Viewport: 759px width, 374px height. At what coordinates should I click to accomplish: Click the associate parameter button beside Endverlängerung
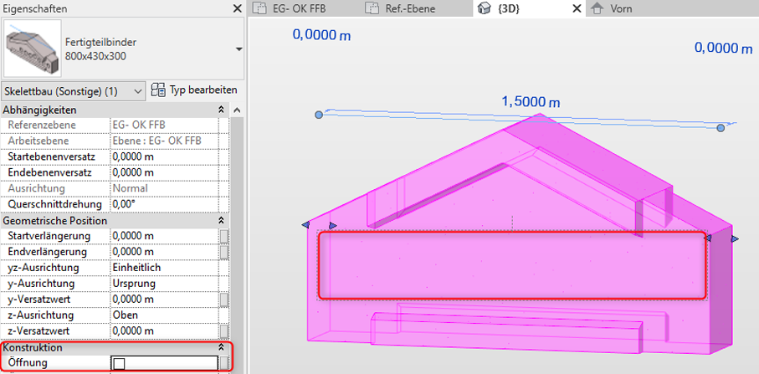coord(223,252)
